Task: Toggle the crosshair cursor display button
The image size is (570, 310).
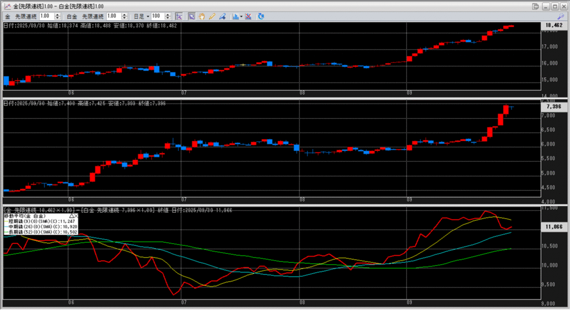Action: pos(178,16)
